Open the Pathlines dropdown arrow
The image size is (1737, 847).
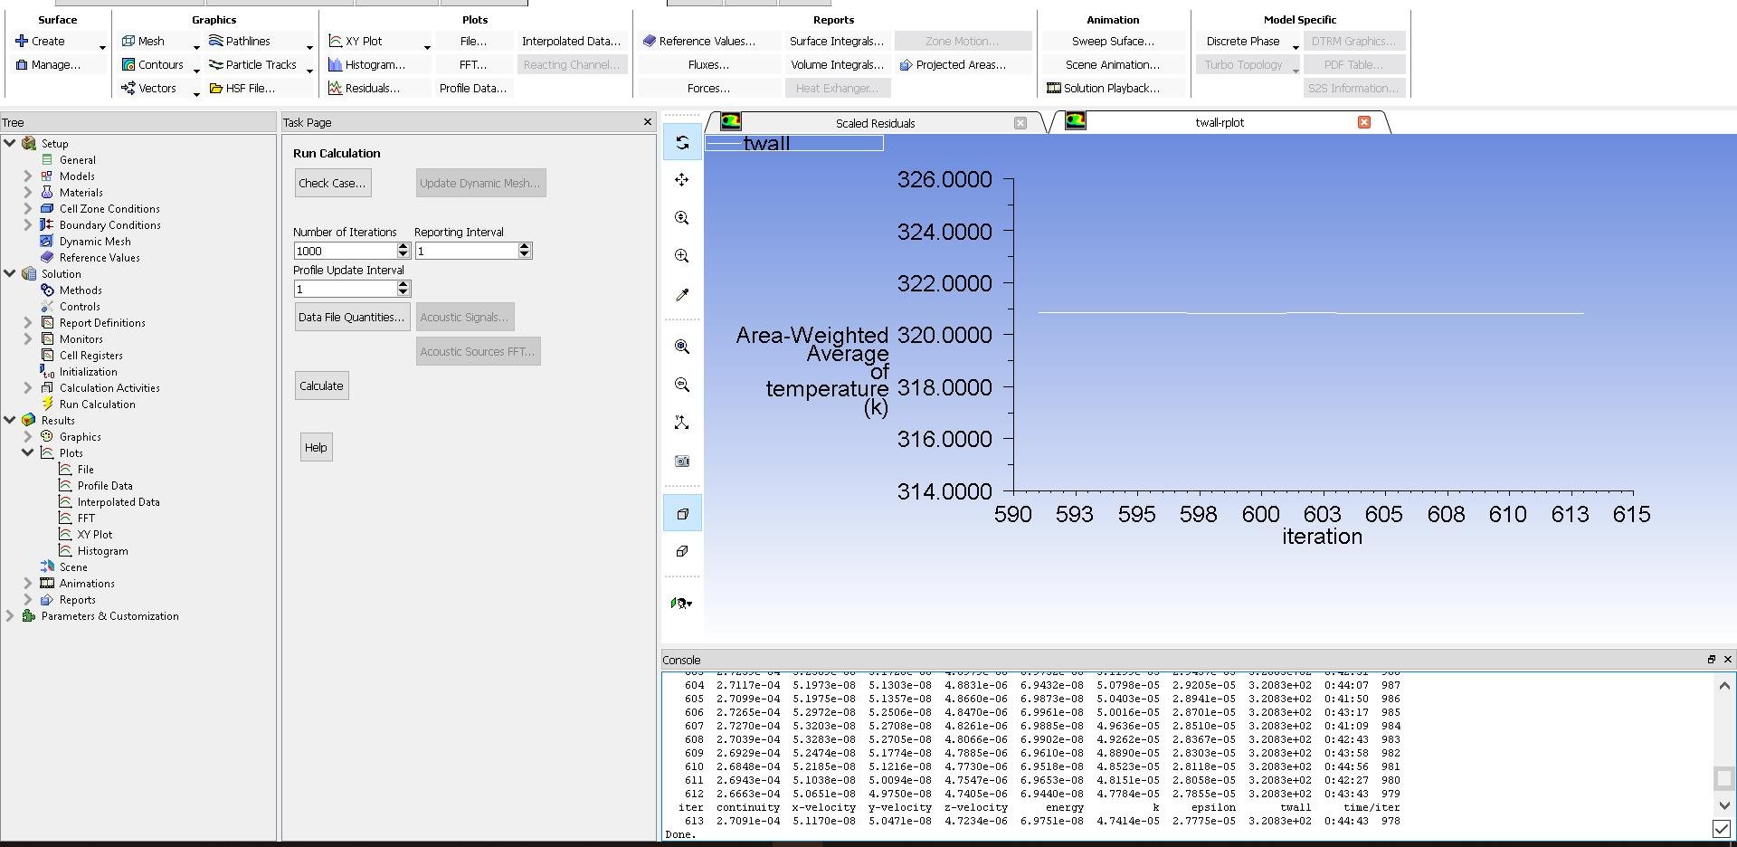[309, 47]
